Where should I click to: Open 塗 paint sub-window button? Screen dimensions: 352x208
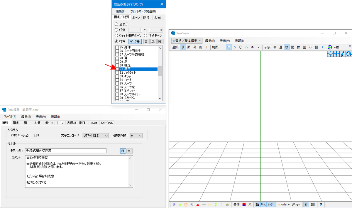pos(304,47)
